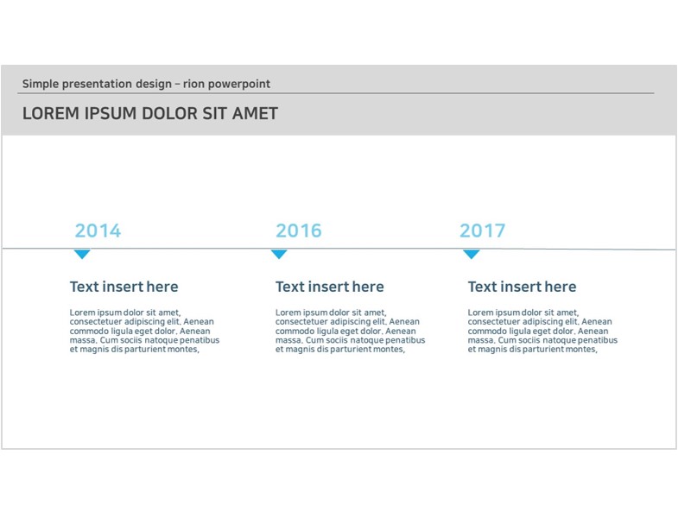
Task: Click the Lorem ipsum paragraph under 2017
Action: pyautogui.click(x=542, y=331)
